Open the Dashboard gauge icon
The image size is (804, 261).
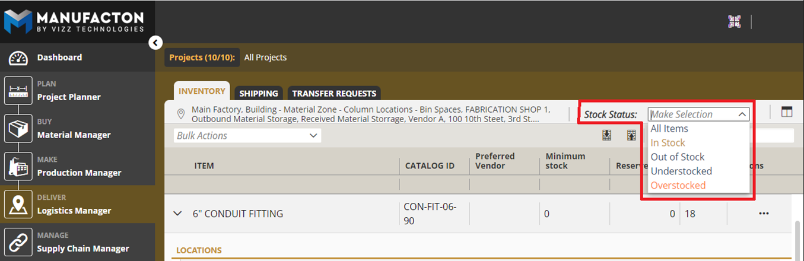(x=18, y=58)
